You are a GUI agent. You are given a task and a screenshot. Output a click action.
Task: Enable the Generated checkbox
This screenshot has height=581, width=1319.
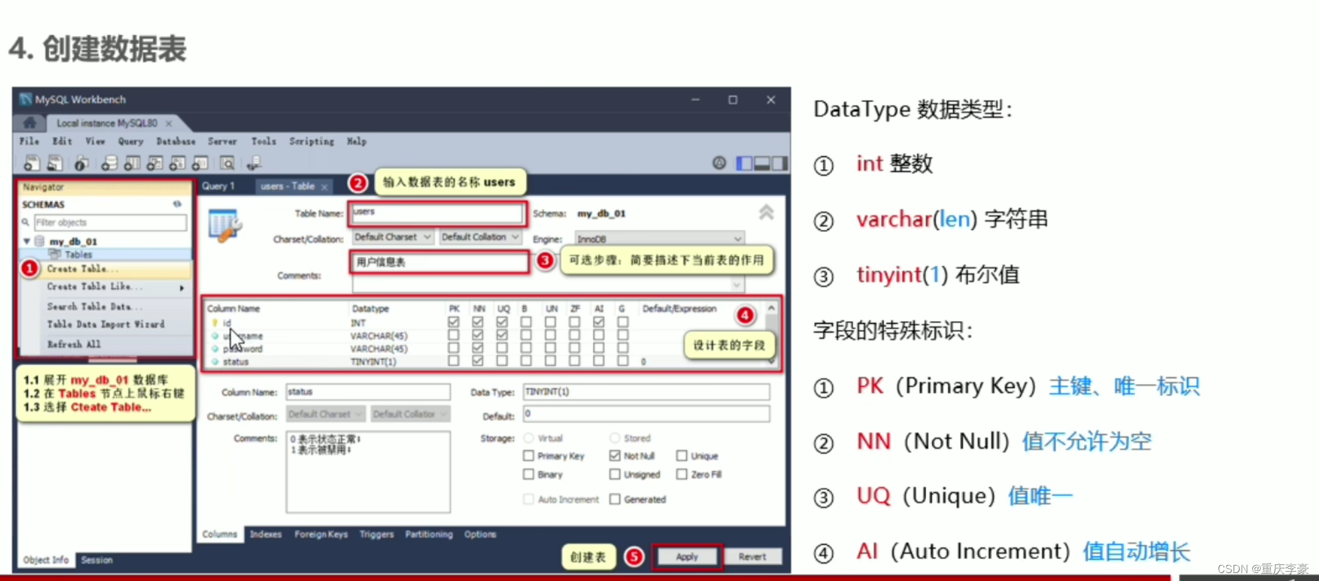click(x=614, y=499)
